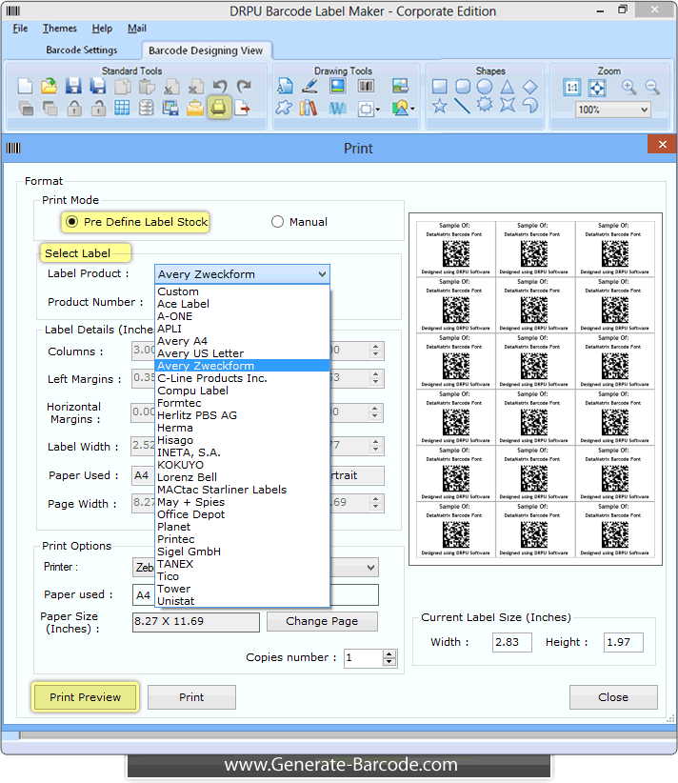678x783 pixels.
Task: Click the highlighted Print icon in toolbar
Action: pos(219,108)
